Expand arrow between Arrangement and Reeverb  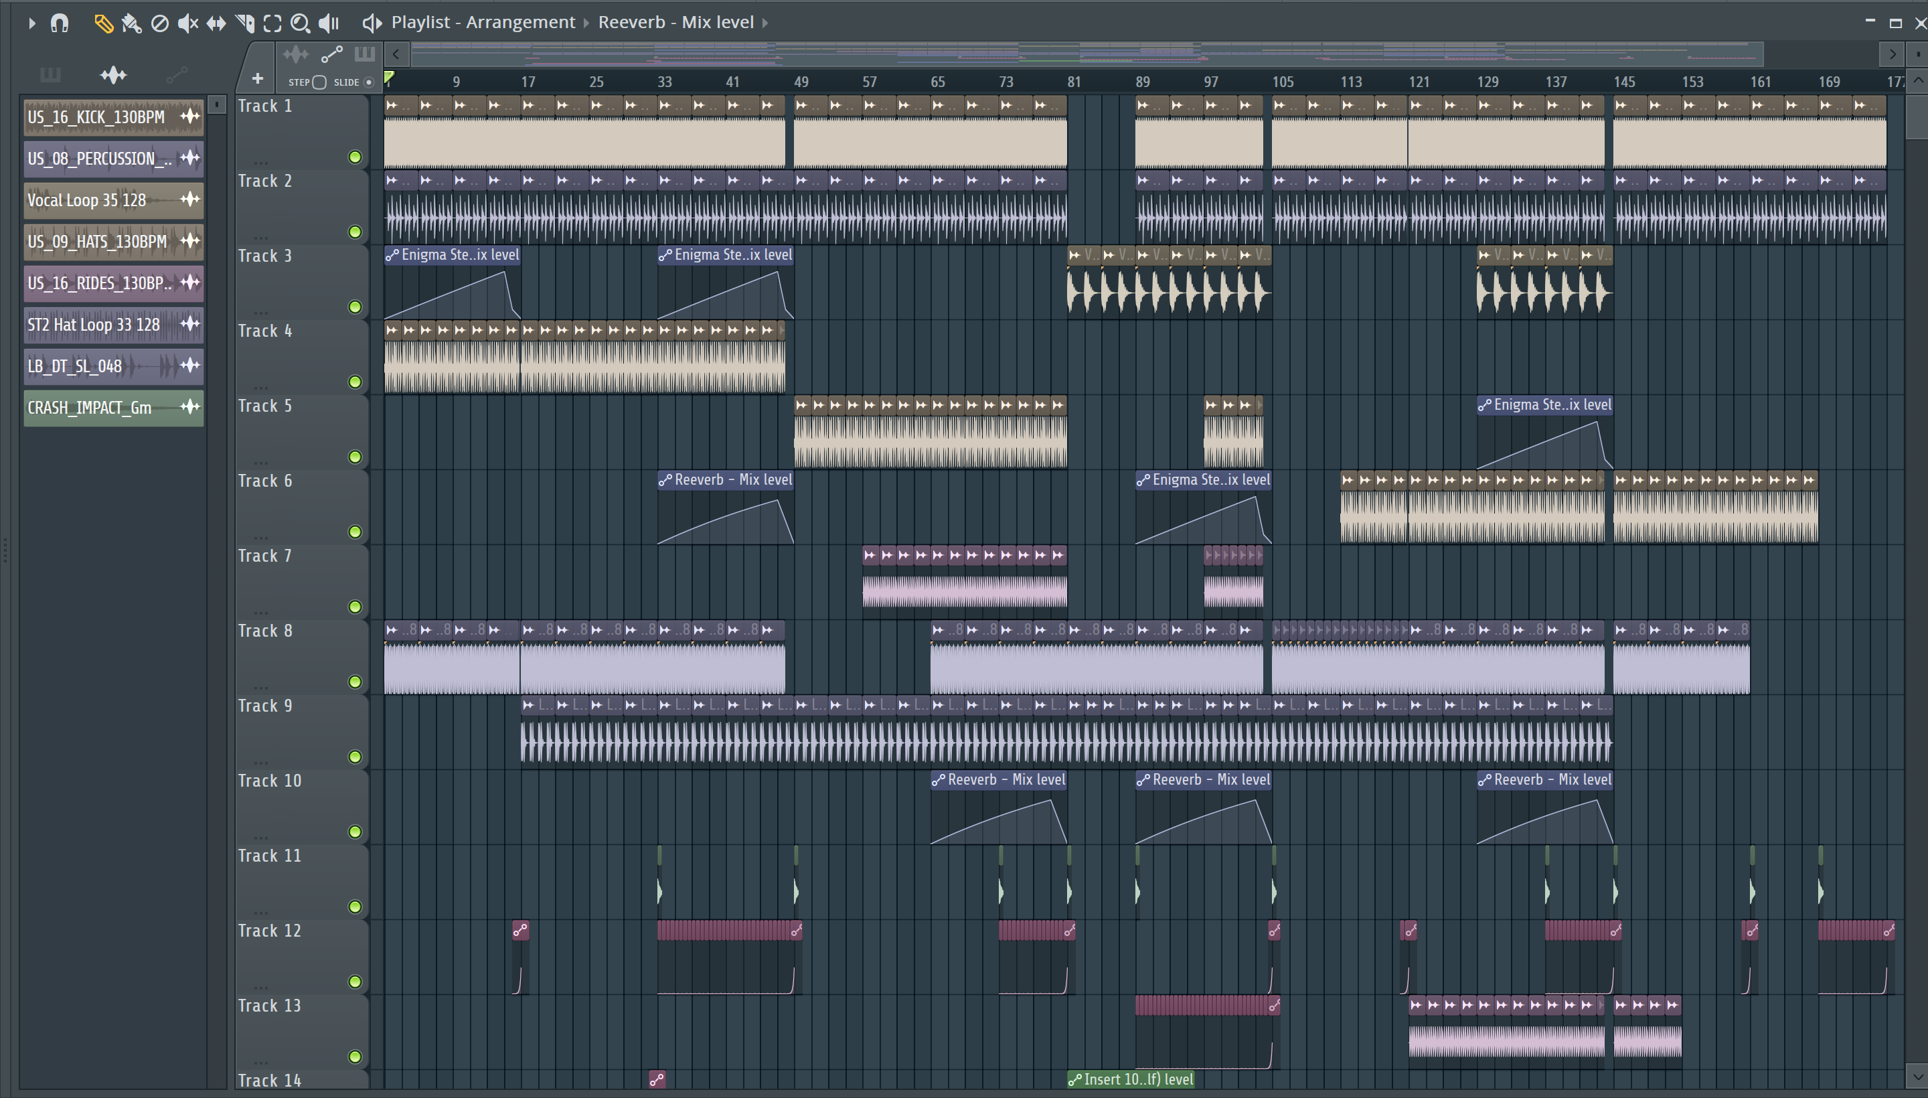pos(586,23)
